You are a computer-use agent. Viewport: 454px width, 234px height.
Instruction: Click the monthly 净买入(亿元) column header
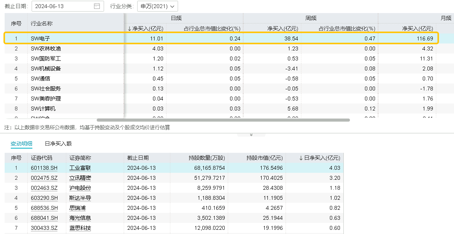[x=417, y=28]
